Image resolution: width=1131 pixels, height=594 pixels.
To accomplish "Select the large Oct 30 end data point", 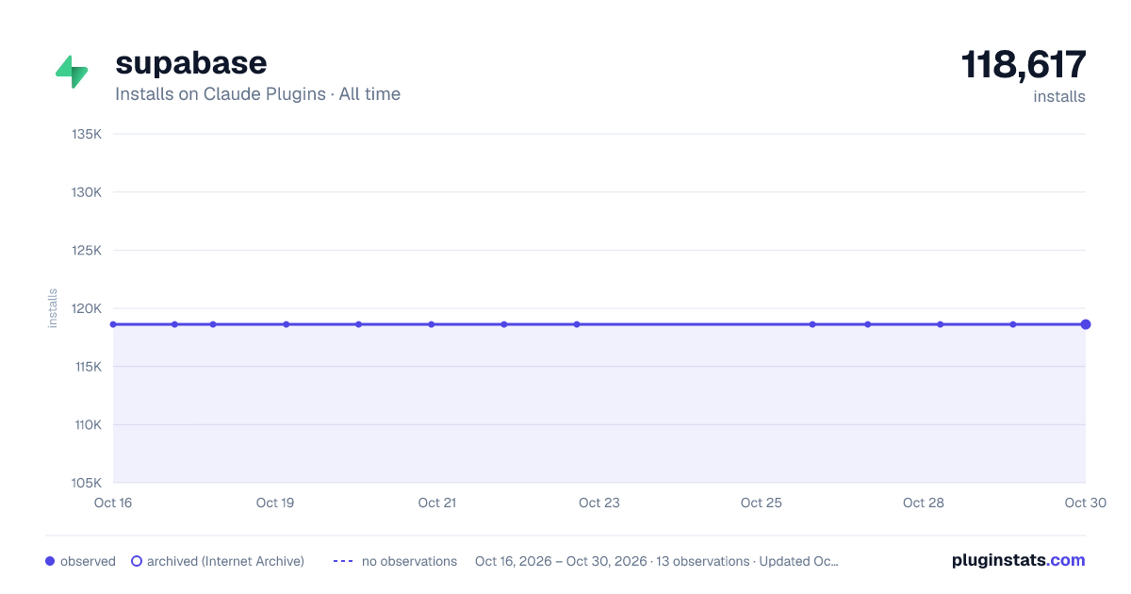I will click(1086, 324).
